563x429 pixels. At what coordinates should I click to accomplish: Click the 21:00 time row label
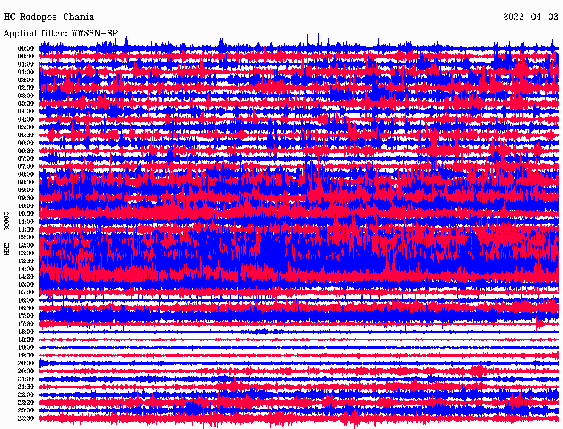coord(26,379)
